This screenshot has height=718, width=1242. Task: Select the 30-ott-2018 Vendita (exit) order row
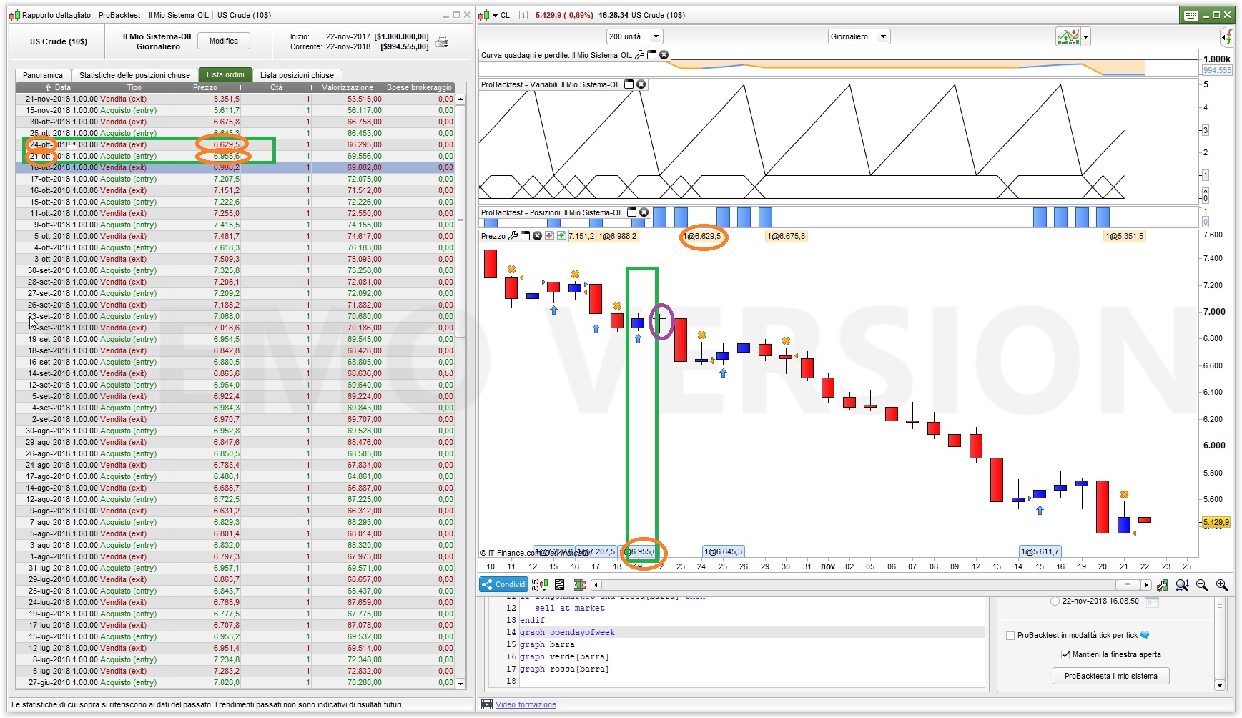(235, 122)
